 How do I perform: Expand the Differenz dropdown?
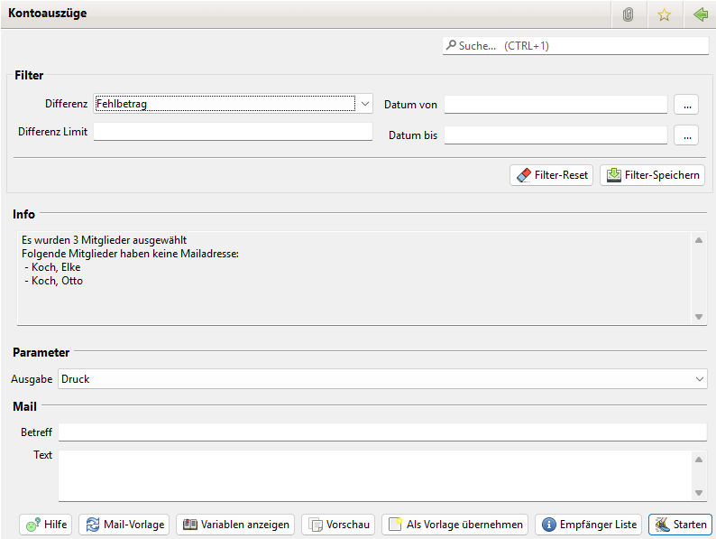click(365, 104)
